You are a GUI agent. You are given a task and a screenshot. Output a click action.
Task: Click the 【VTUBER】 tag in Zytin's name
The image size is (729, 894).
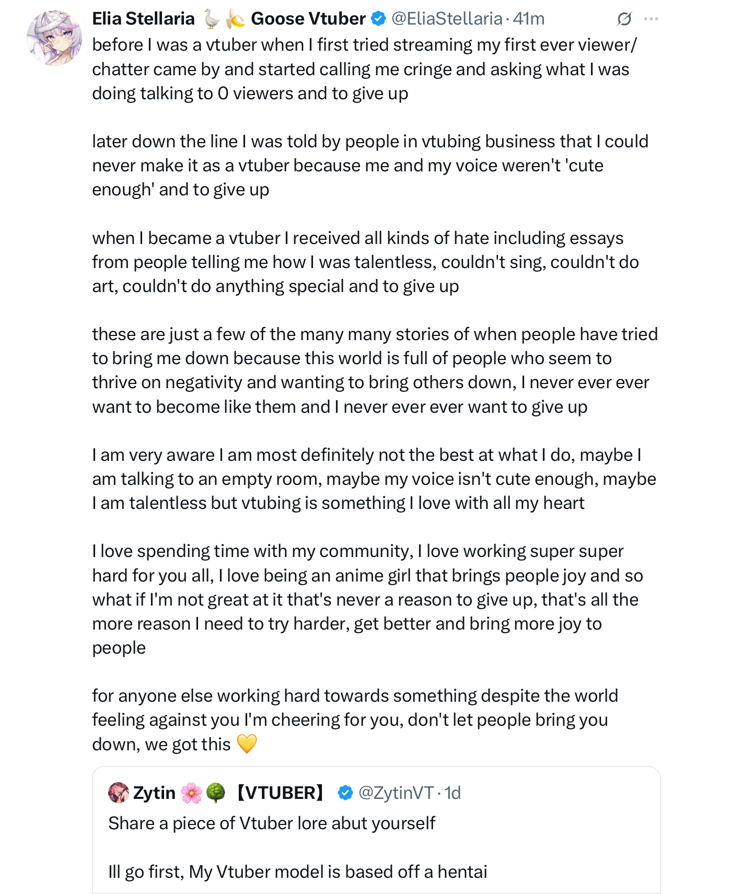click(x=280, y=793)
